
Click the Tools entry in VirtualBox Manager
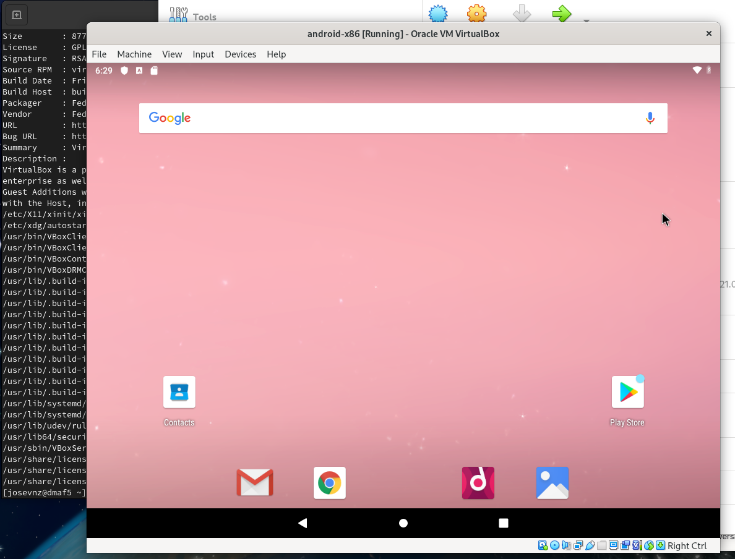pyautogui.click(x=193, y=17)
